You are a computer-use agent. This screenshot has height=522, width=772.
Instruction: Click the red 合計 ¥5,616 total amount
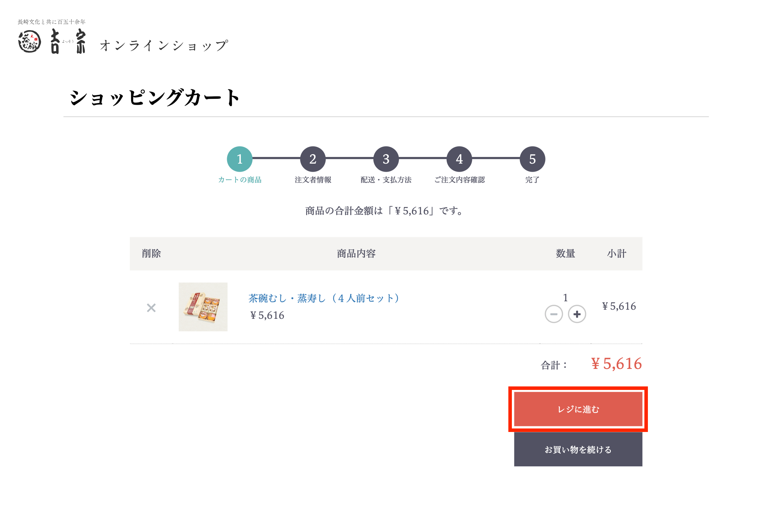point(616,364)
